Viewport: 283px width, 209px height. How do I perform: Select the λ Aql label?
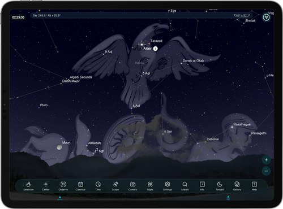point(136,106)
